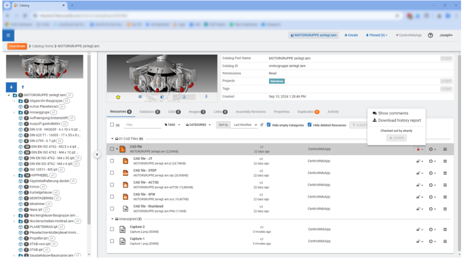Collapse the Unassigned category

pyautogui.click(x=112, y=219)
